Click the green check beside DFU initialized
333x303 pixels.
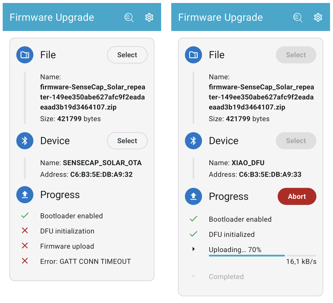click(194, 234)
